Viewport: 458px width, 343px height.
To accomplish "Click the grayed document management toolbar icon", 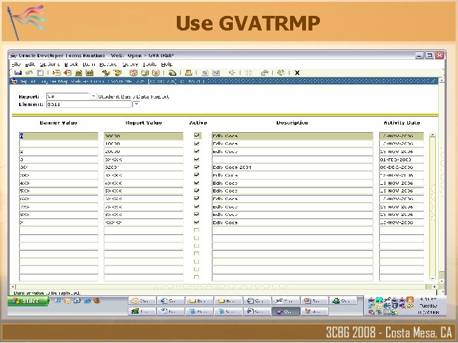I will [x=232, y=72].
